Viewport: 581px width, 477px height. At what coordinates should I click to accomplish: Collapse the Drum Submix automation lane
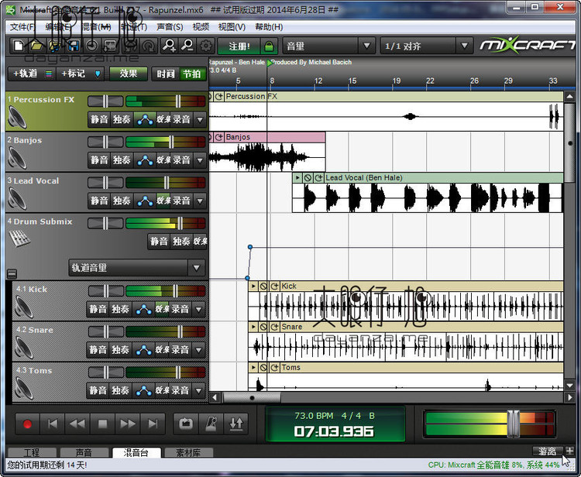[12, 273]
